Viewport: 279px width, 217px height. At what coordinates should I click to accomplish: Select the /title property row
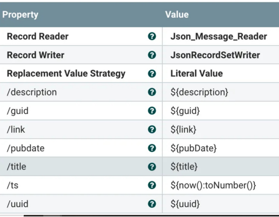coord(139,167)
